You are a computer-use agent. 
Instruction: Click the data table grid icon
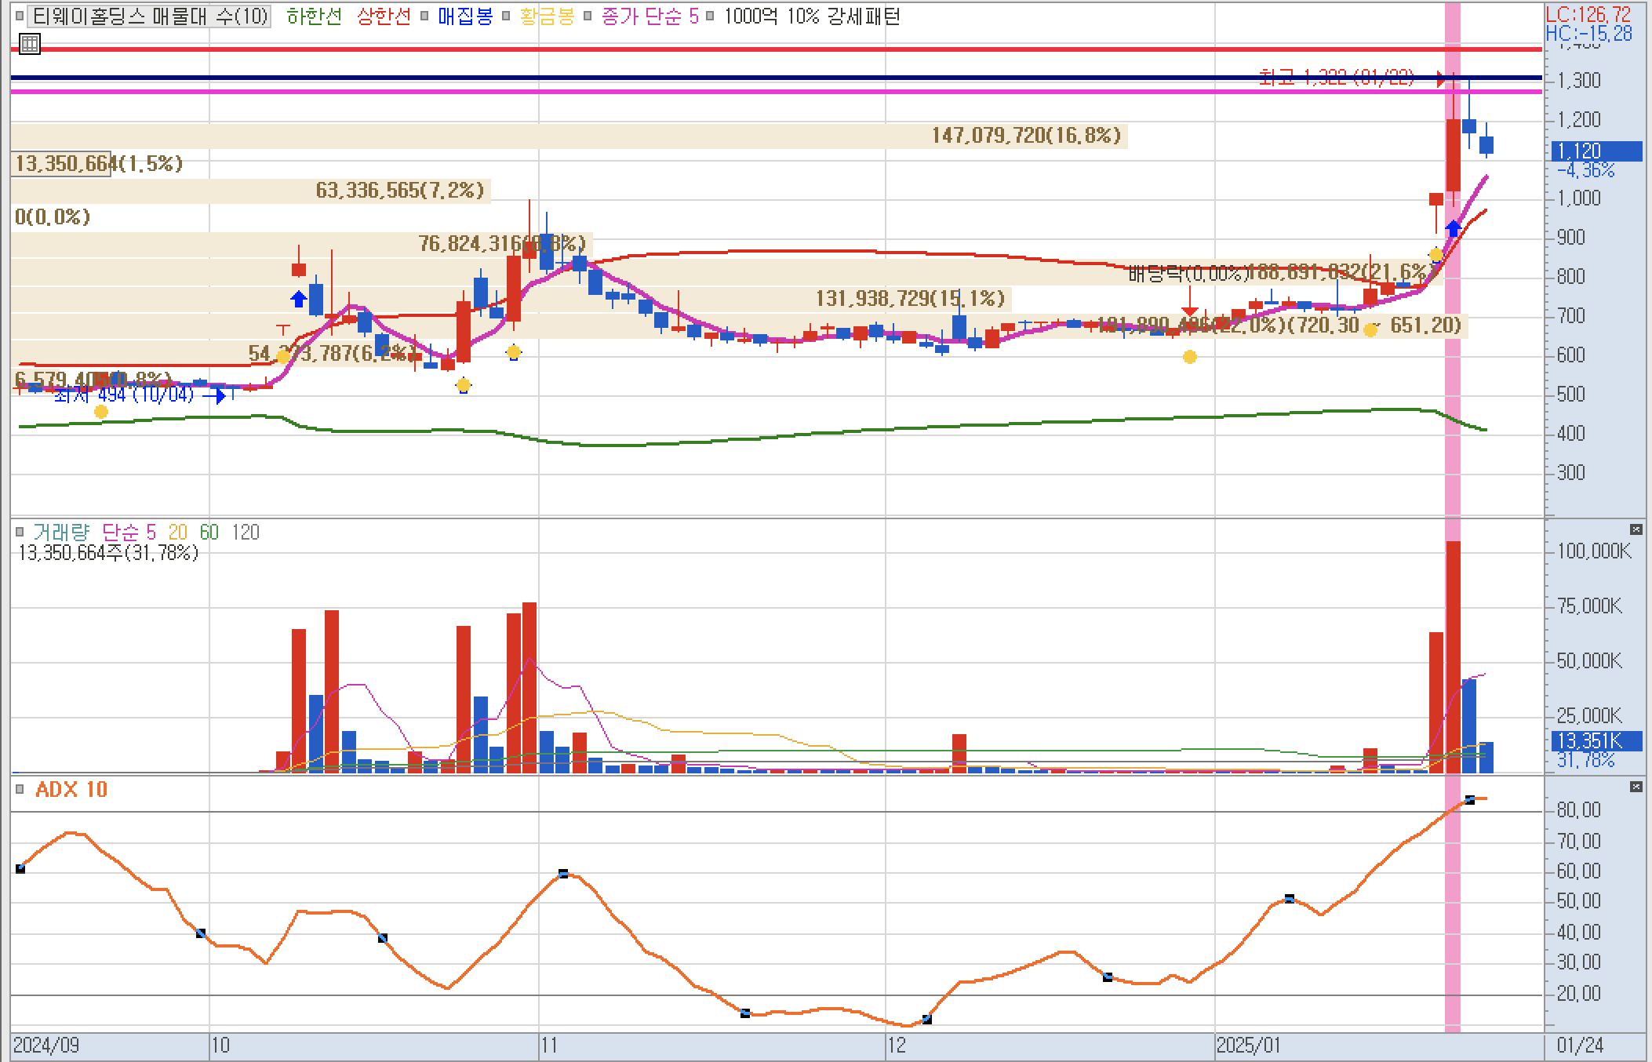coord(29,44)
